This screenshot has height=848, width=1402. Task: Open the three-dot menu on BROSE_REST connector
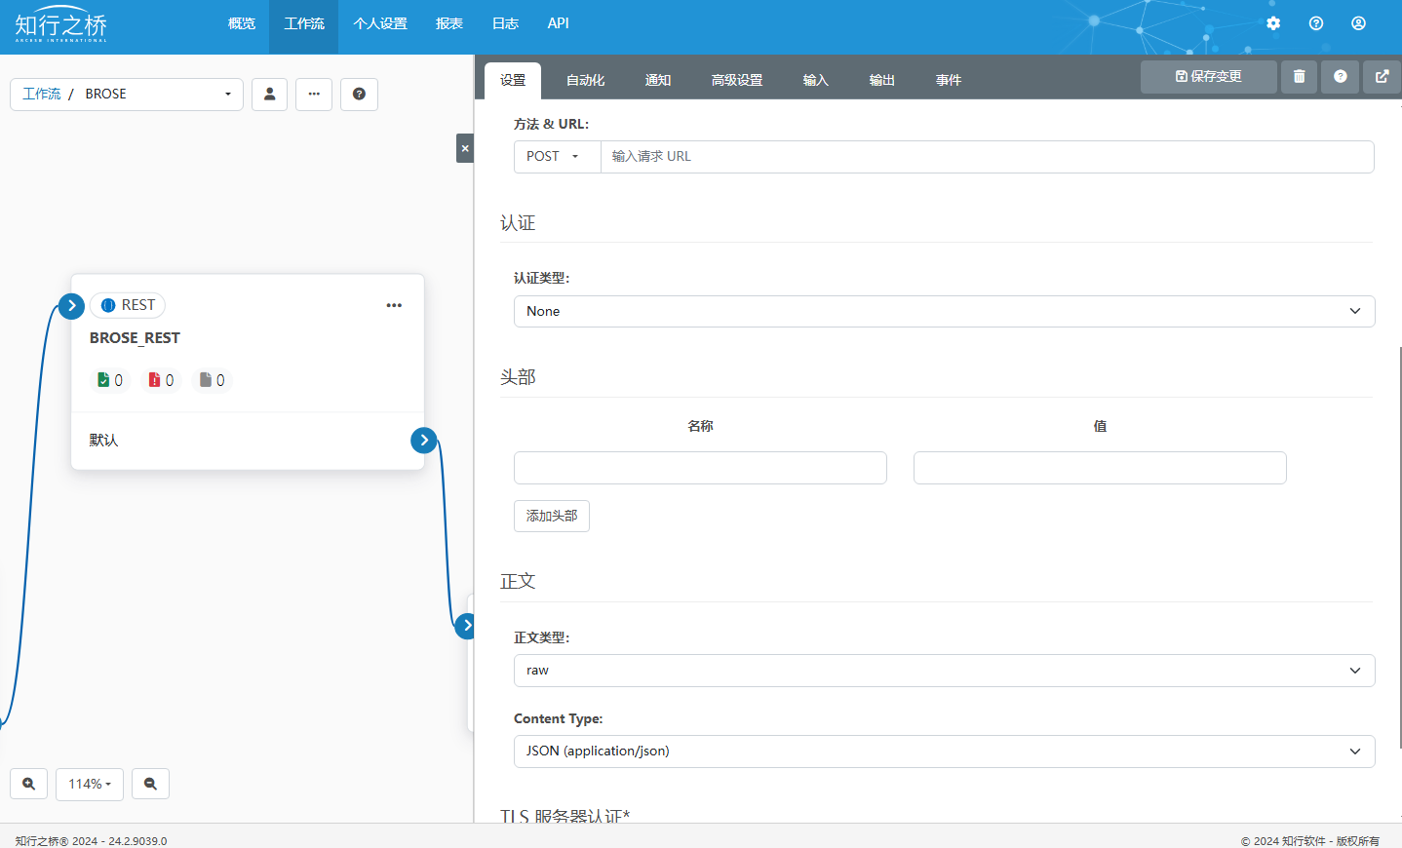[x=394, y=305]
